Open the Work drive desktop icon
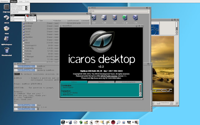This screenshot has width=200, height=125. click(6, 29)
